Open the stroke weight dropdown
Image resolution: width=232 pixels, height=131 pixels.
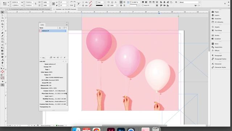[105, 2]
